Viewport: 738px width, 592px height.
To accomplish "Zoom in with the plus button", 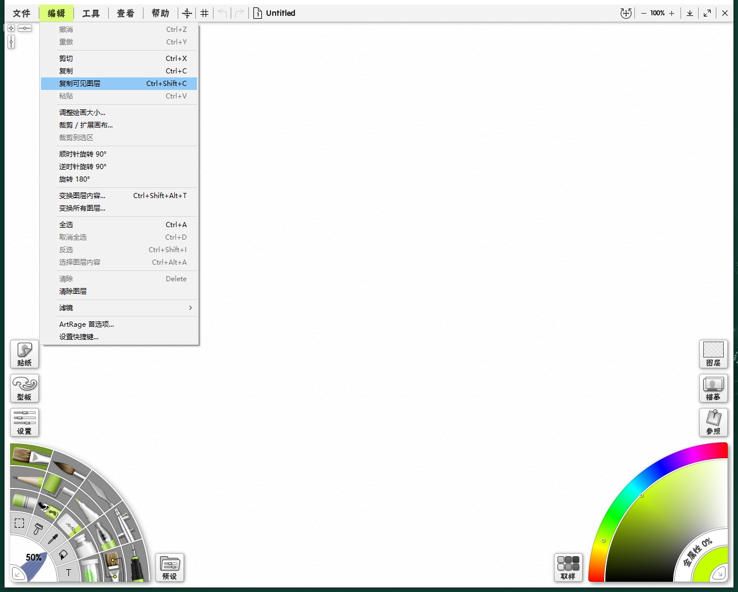I will pyautogui.click(x=672, y=13).
